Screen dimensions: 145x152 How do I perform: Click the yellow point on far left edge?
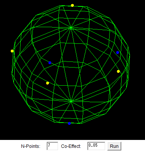(x=12, y=51)
